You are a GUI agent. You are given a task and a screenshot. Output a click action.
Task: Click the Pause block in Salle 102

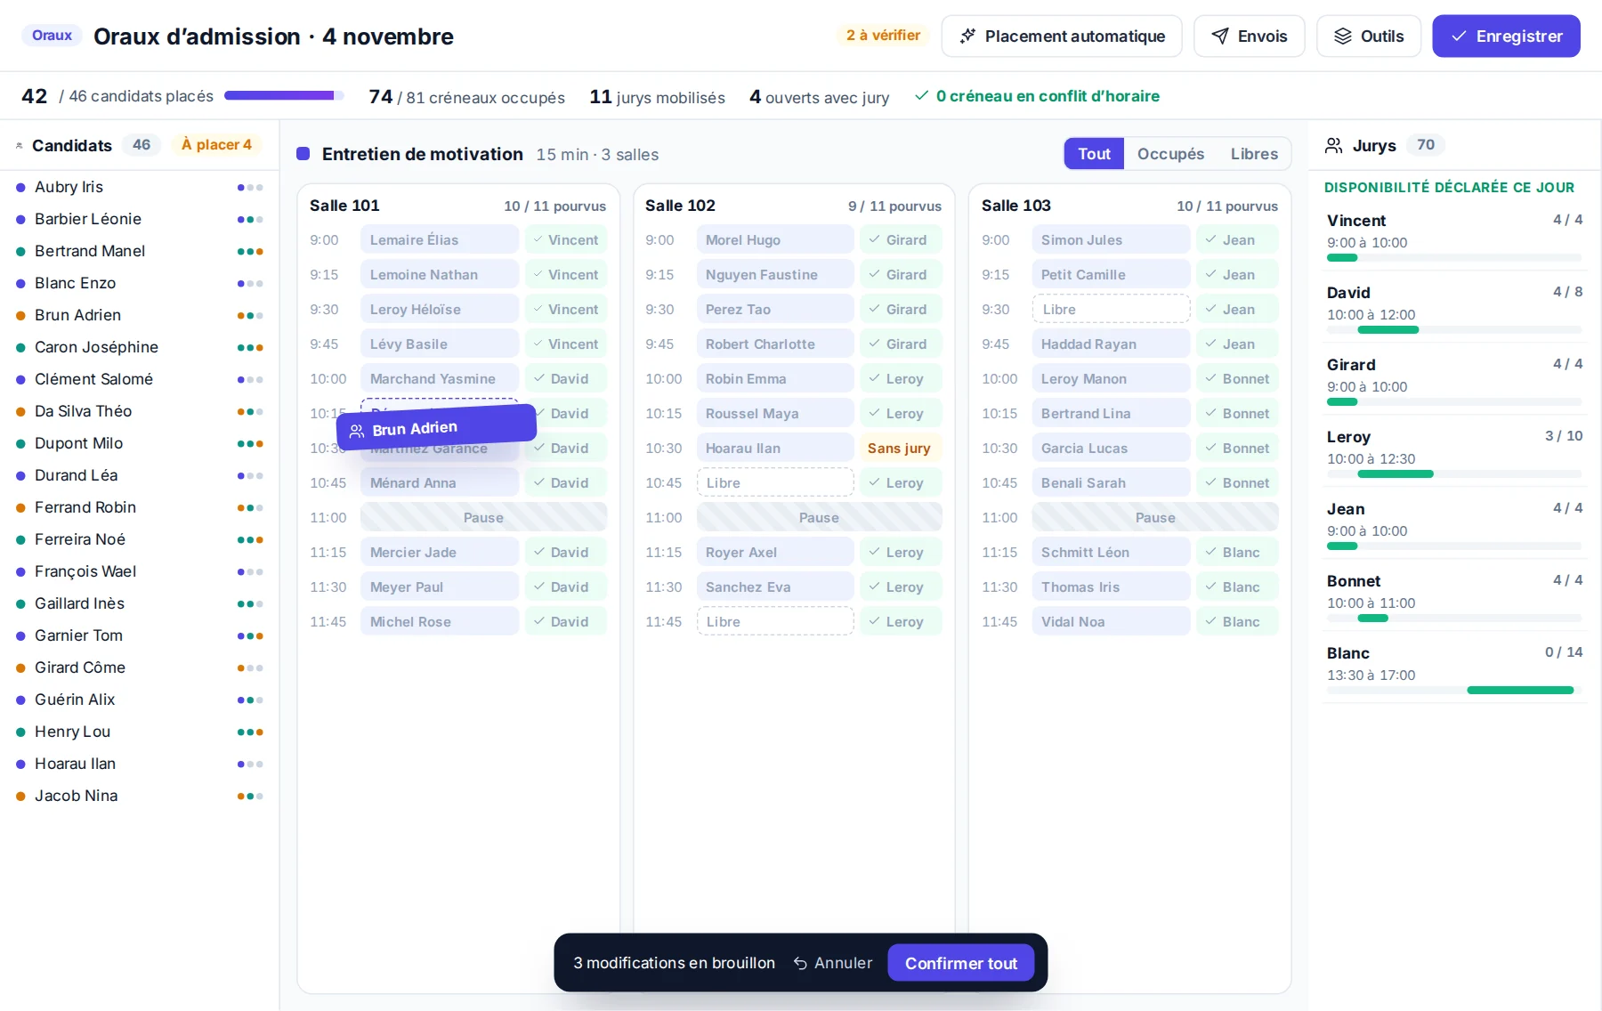[x=819, y=518]
